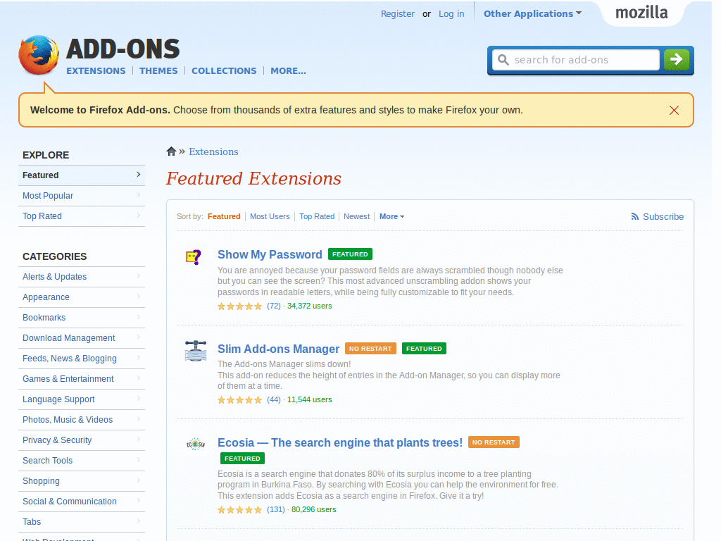
Task: Click the green arrow search button
Action: (x=676, y=60)
